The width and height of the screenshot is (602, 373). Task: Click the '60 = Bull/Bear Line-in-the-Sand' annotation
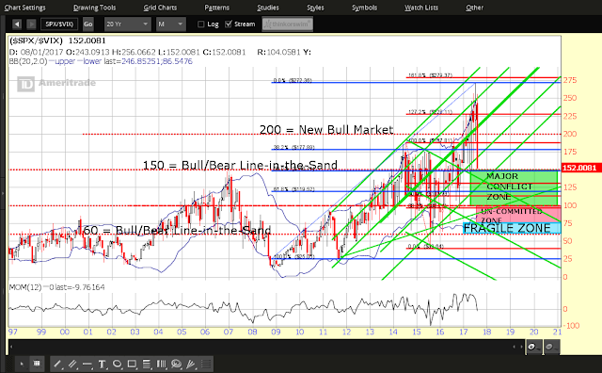(x=177, y=231)
